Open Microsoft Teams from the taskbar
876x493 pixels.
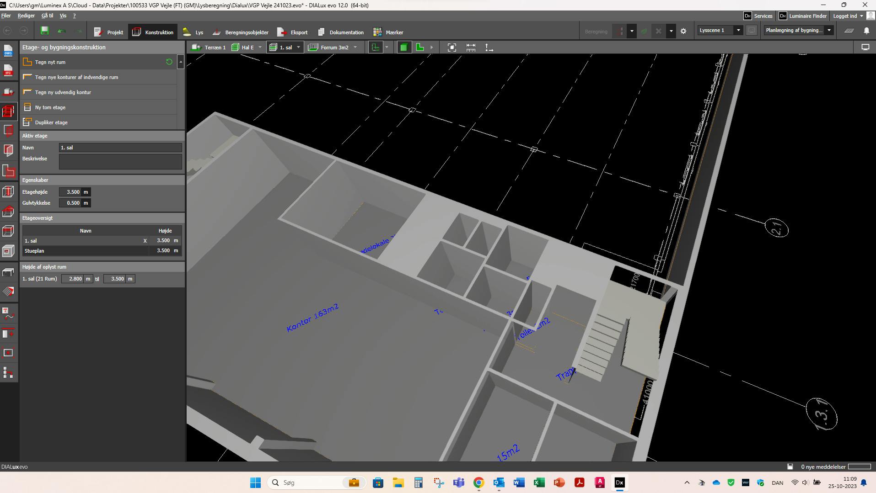pos(458,482)
